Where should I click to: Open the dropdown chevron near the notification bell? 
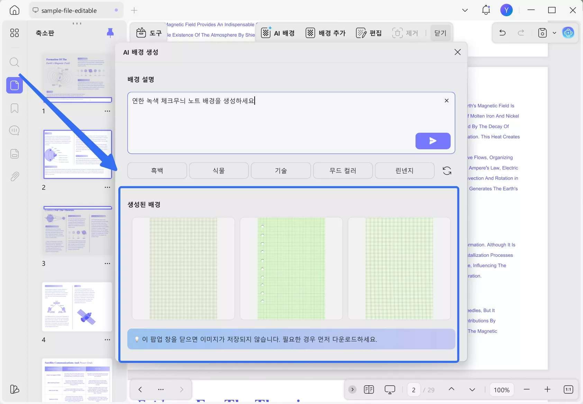(x=465, y=10)
